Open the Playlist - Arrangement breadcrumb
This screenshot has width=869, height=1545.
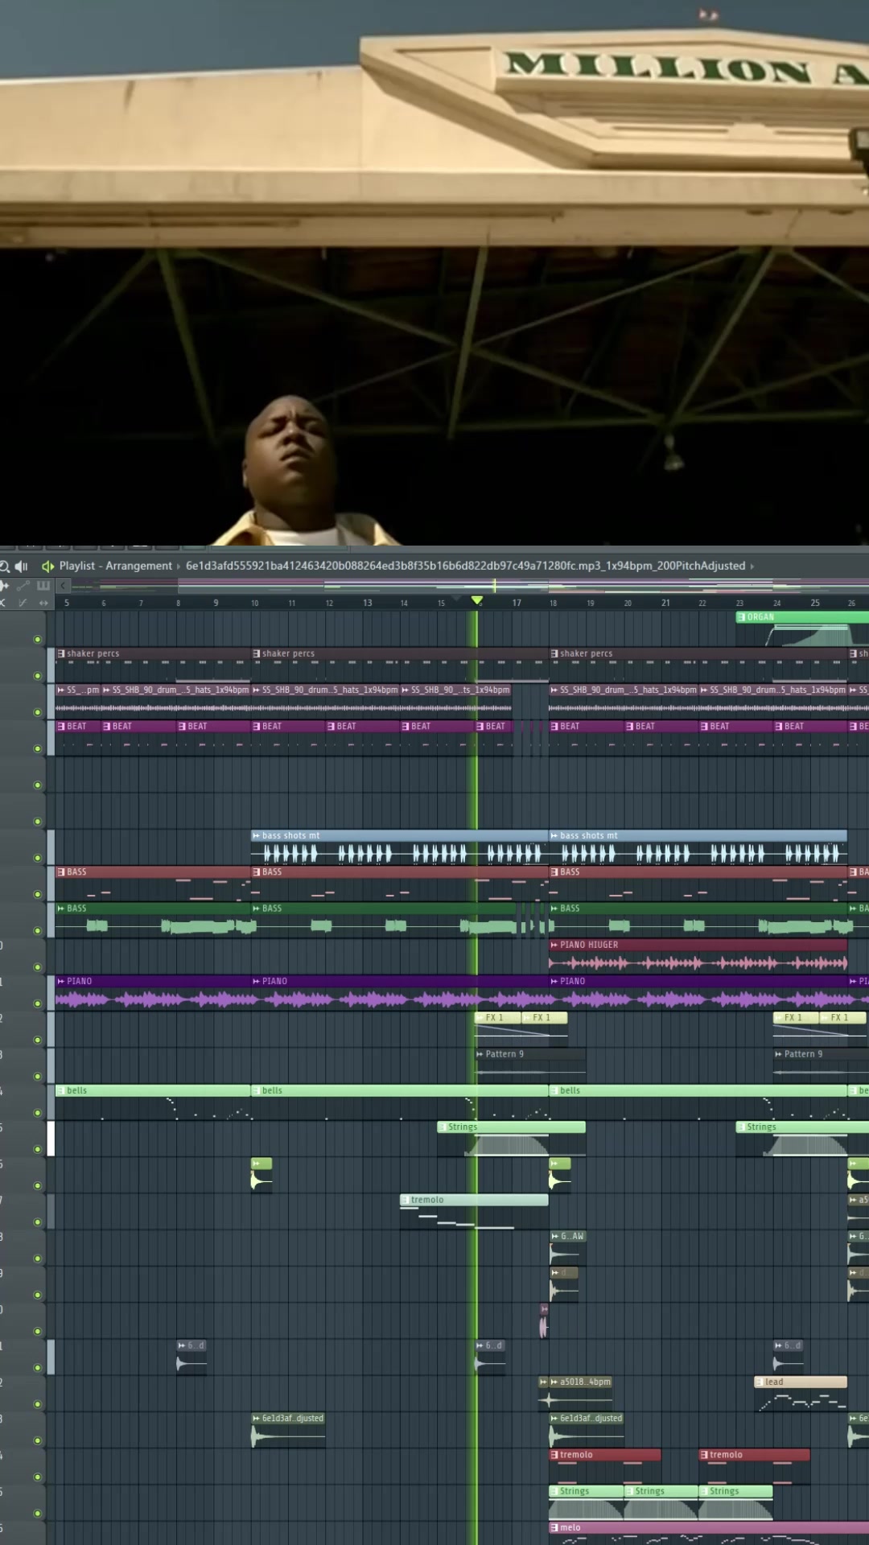pyautogui.click(x=115, y=566)
